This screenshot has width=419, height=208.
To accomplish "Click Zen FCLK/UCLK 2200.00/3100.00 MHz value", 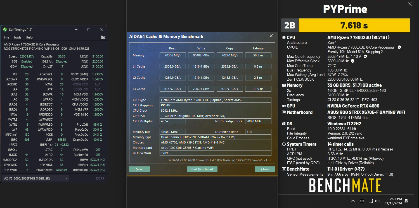I will point(345,79).
